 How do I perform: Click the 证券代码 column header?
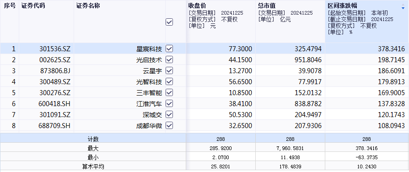[x=33, y=6]
